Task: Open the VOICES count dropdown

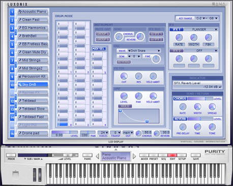Action: (x=103, y=132)
